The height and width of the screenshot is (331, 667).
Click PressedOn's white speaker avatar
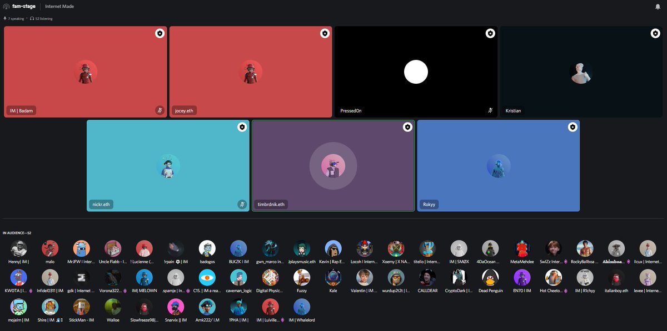click(416, 72)
